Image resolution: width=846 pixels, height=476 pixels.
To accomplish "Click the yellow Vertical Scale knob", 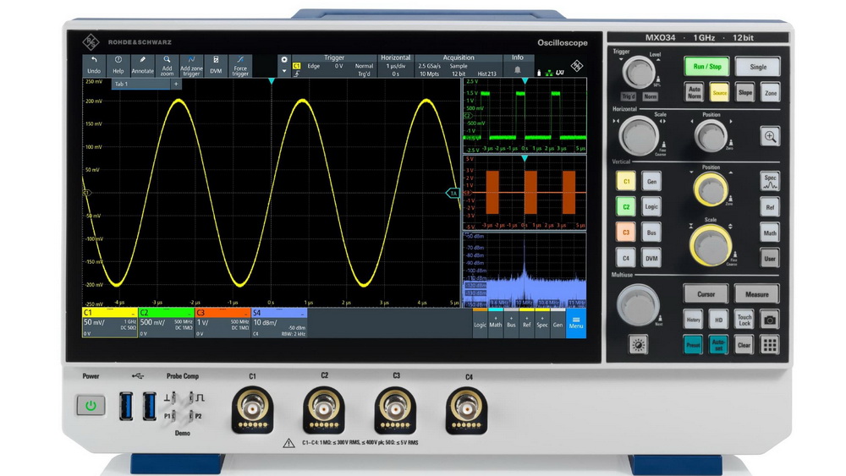I will click(x=711, y=245).
